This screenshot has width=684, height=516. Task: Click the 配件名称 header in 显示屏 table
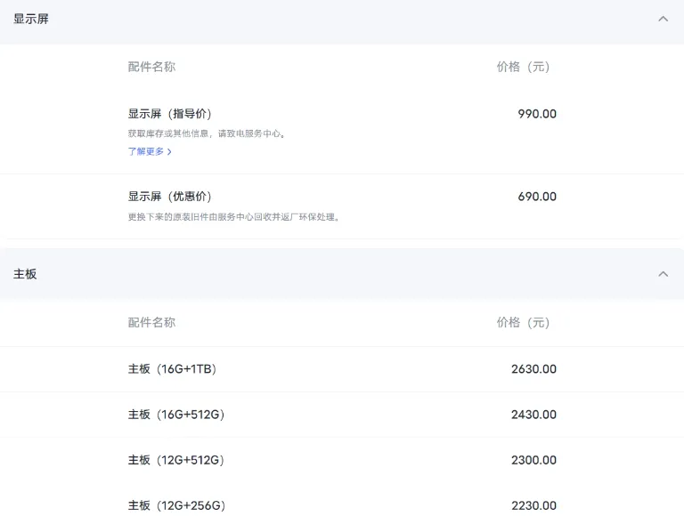(x=151, y=67)
